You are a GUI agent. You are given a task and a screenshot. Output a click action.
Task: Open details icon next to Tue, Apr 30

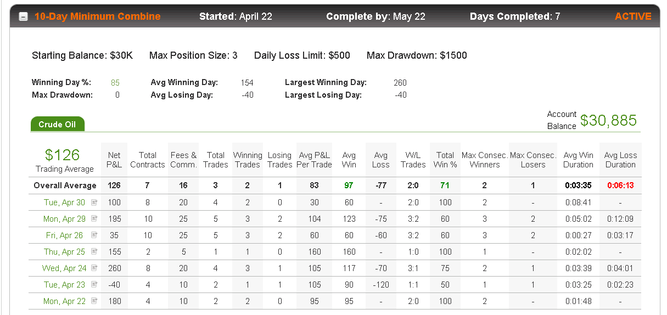[x=94, y=203]
